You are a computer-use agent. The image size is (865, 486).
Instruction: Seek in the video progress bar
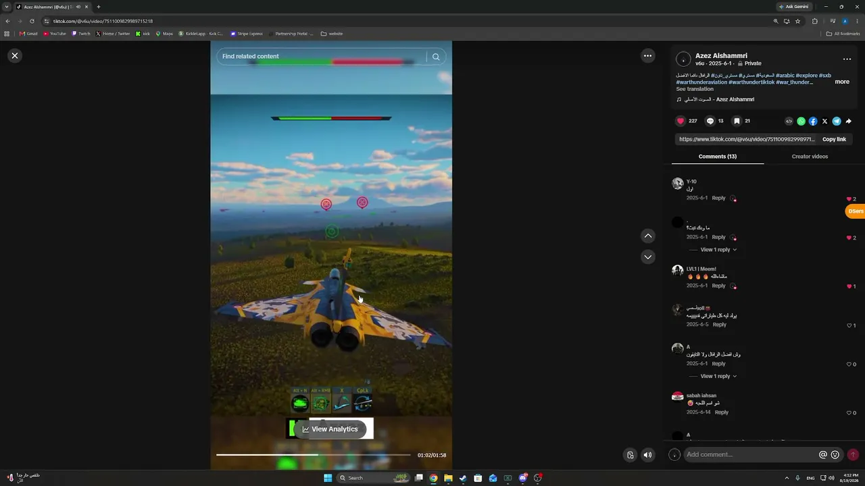tap(313, 455)
